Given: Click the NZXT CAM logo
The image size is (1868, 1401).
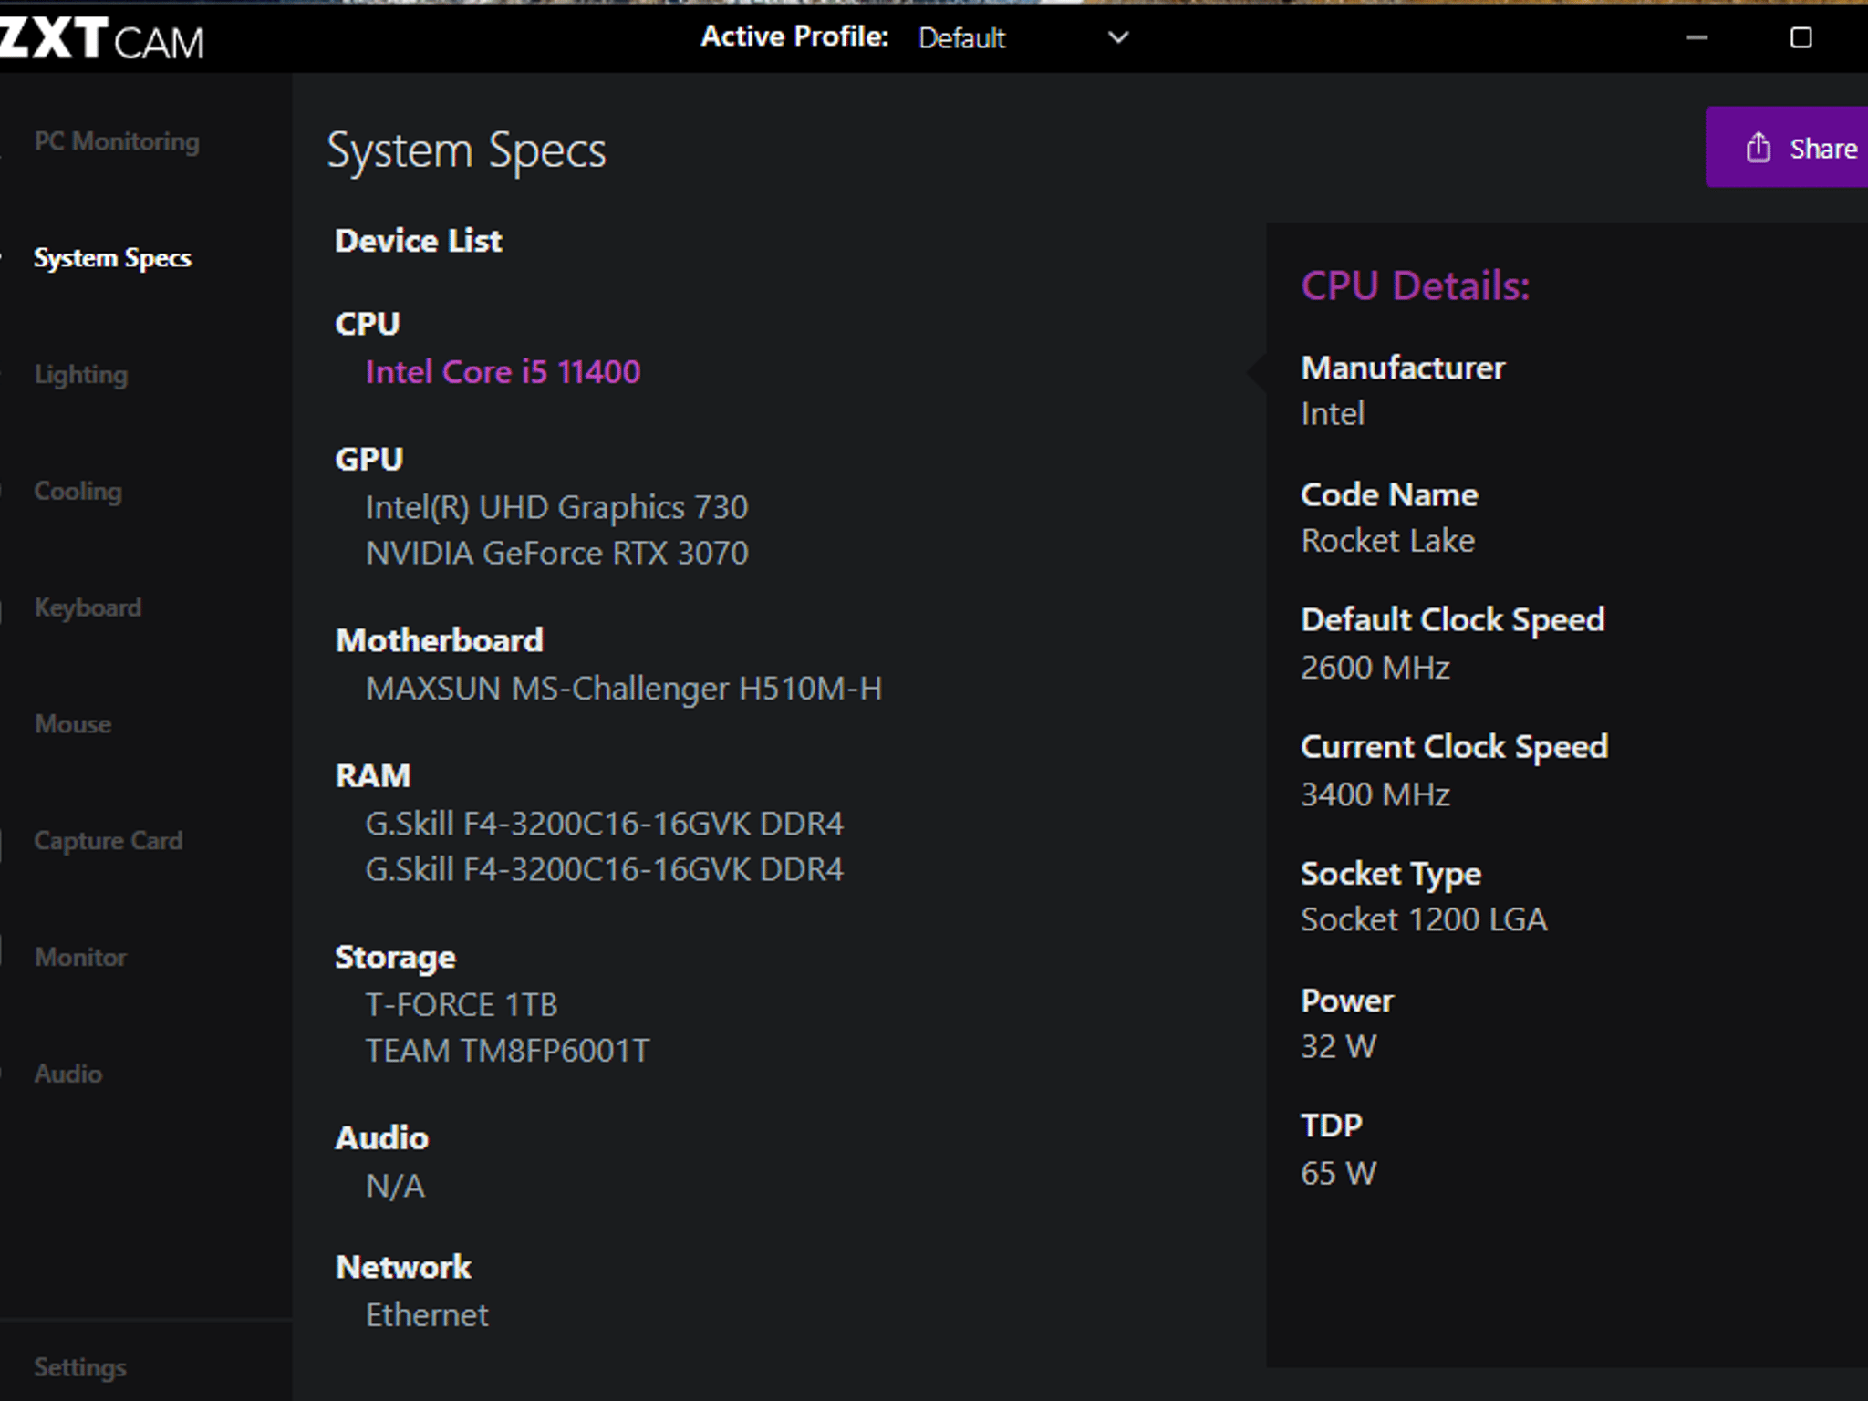Looking at the screenshot, I should coord(102,39).
